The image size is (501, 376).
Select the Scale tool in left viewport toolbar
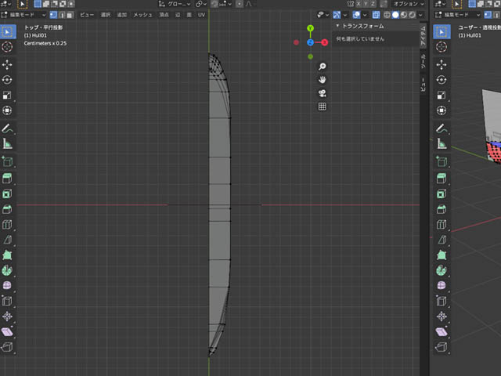point(7,96)
